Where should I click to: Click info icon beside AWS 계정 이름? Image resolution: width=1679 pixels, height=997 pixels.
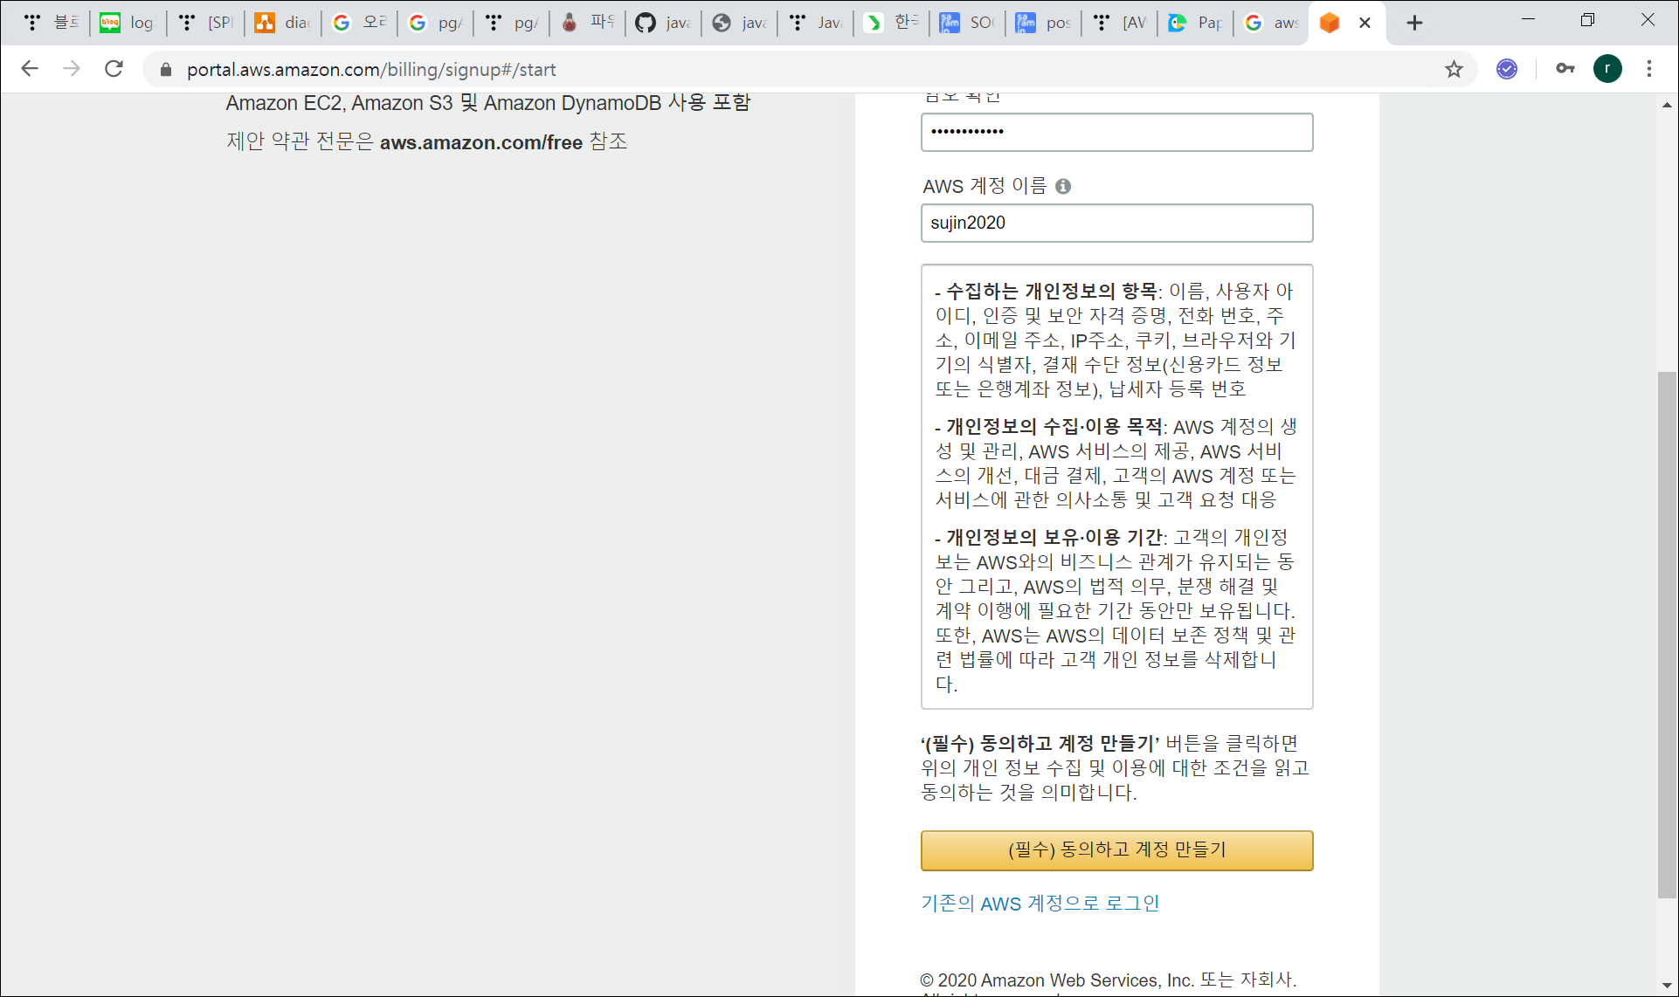(x=1063, y=187)
